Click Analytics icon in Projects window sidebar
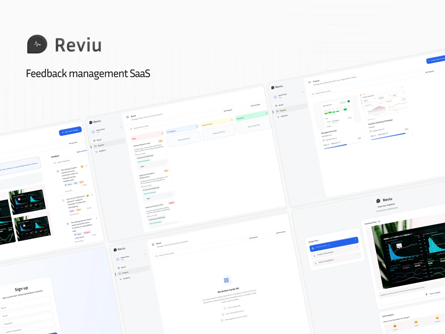Viewport: 445px width, 334px height. (x=278, y=117)
